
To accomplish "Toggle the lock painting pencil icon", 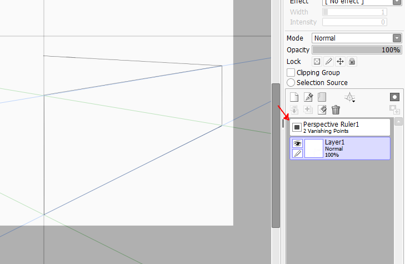I will pyautogui.click(x=328, y=62).
